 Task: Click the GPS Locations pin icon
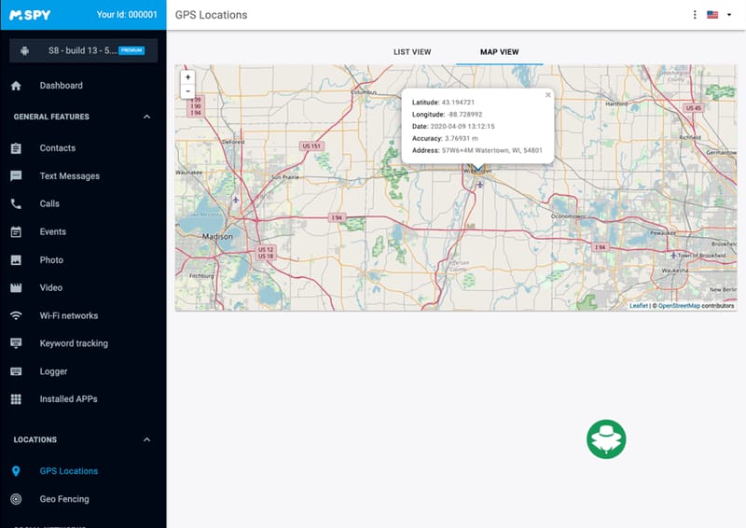[x=16, y=471]
